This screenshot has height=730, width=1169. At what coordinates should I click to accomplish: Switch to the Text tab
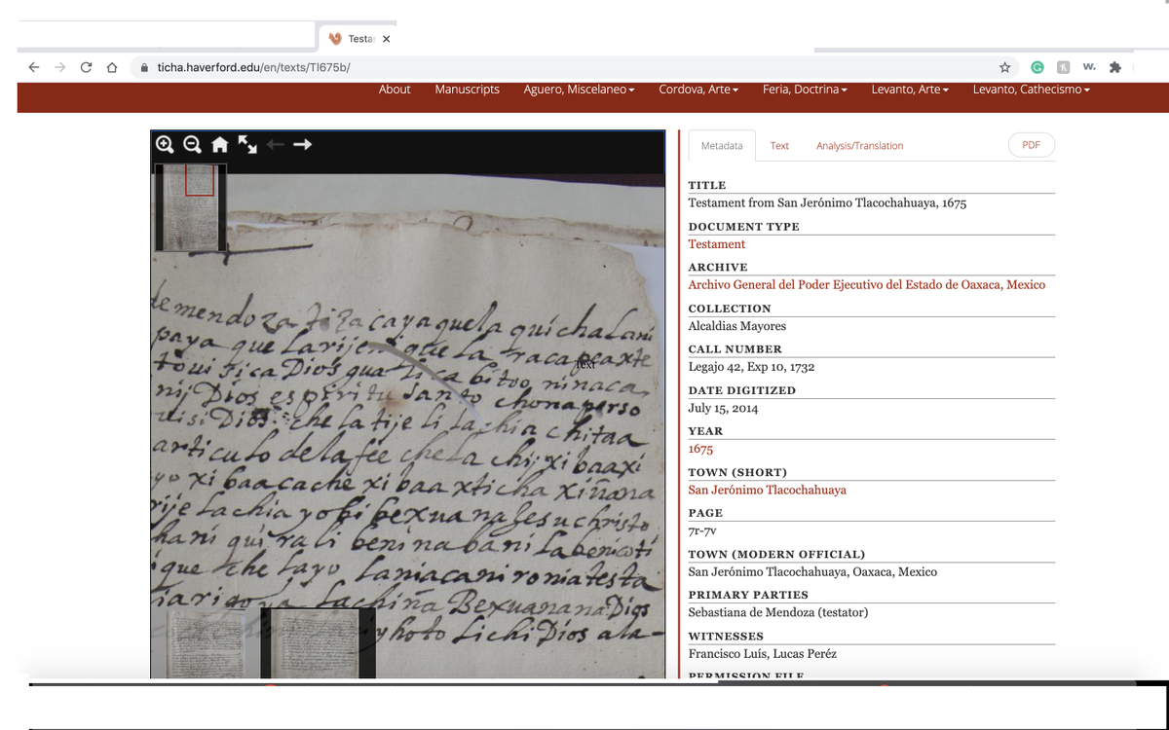point(779,146)
